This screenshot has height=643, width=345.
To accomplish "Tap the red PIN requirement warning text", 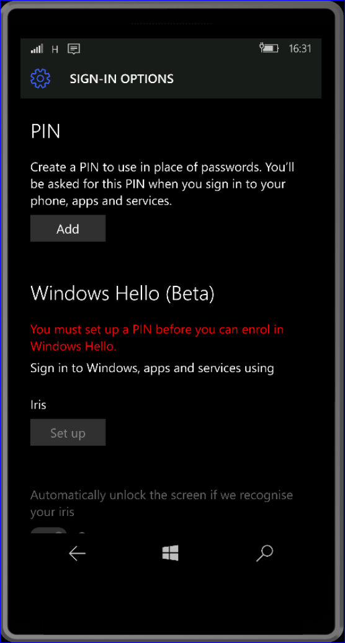I will [157, 338].
